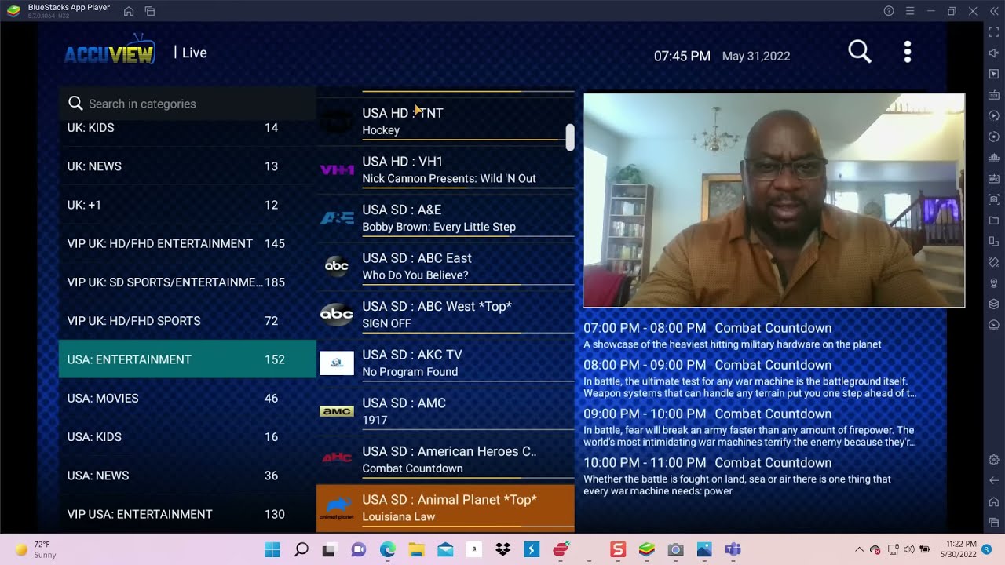Click 'Who Do You Believe?' program text
Image resolution: width=1005 pixels, height=565 pixels.
[415, 275]
